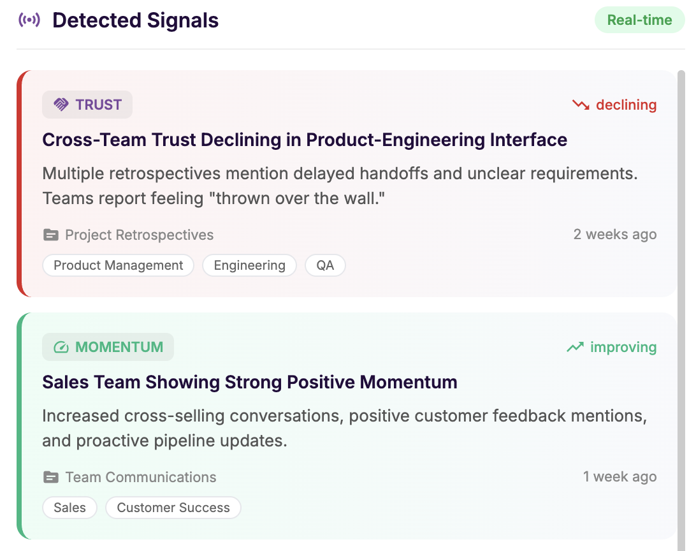Click the 'thrown over the wall' description text

(340, 186)
